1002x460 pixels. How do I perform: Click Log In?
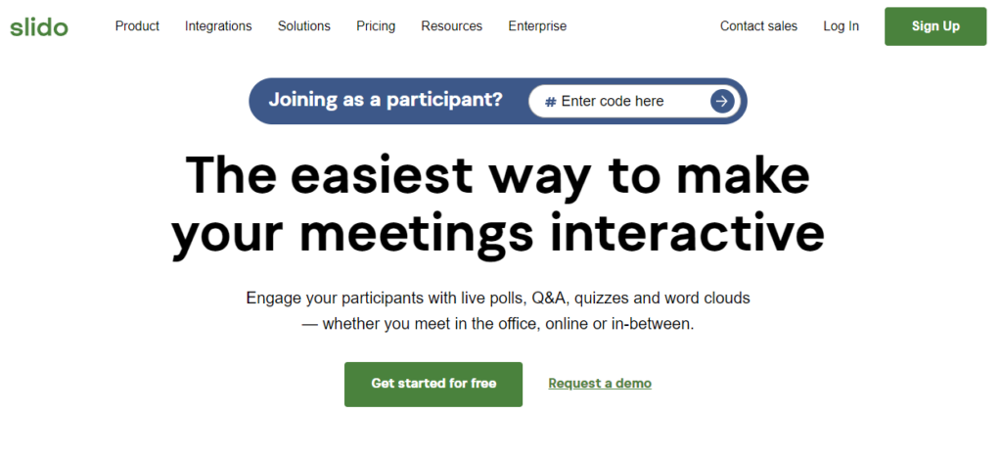842,26
